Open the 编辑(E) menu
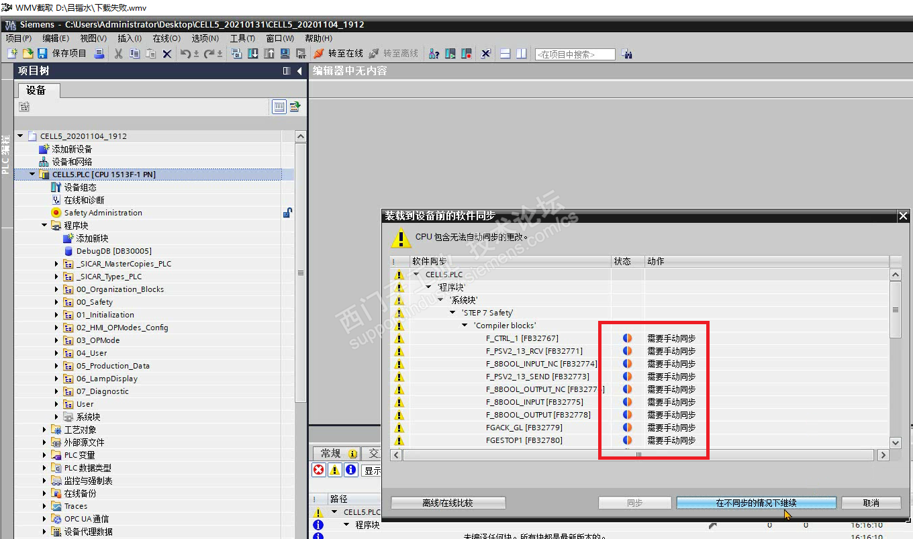 click(x=56, y=38)
